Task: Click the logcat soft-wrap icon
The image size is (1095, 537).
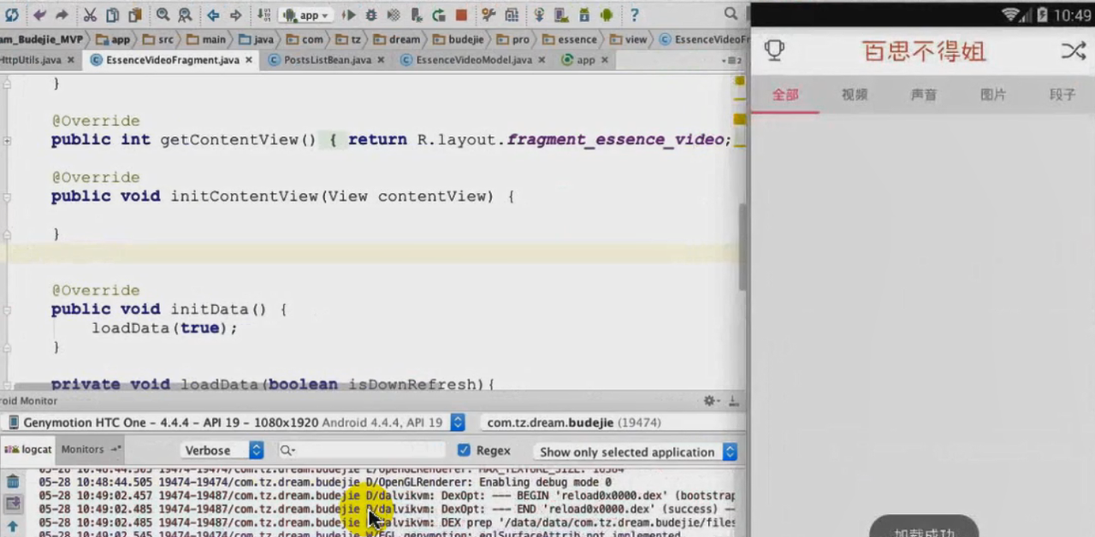Action: [13, 503]
